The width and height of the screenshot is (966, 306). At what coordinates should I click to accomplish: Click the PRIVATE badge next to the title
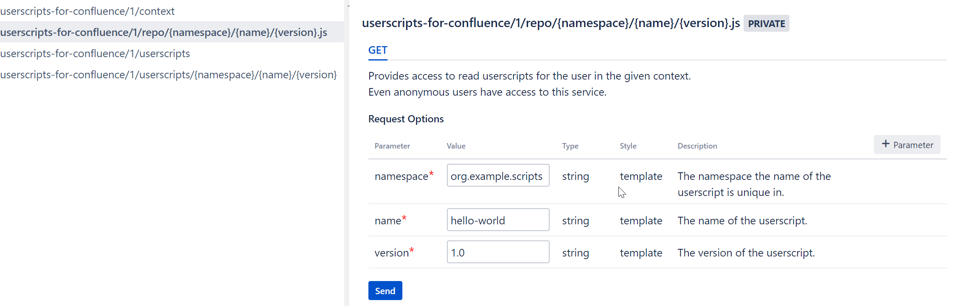click(x=766, y=24)
